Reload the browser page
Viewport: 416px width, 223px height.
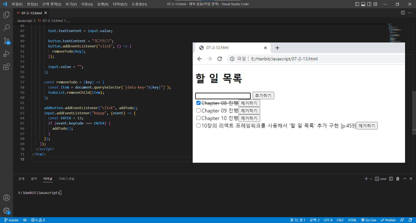(x=220, y=59)
